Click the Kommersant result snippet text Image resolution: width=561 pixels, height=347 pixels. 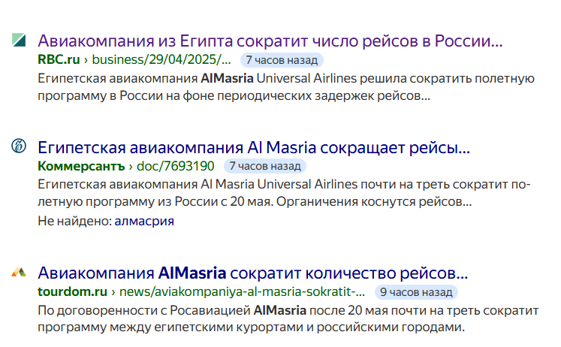(x=284, y=193)
